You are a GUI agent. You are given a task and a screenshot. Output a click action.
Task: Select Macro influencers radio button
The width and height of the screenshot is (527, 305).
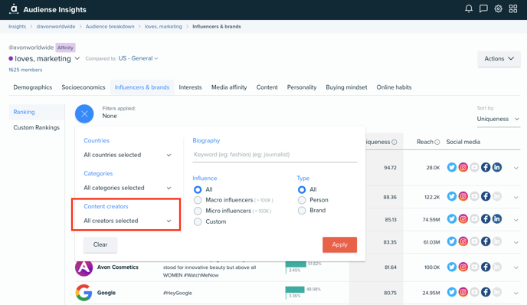tap(198, 200)
